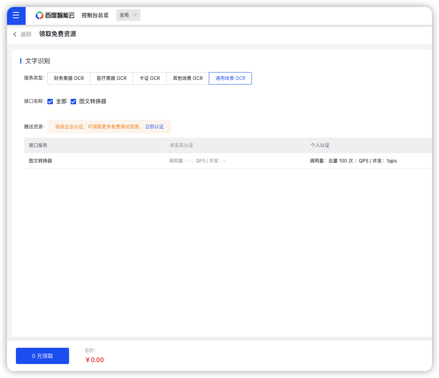Image resolution: width=439 pixels, height=378 pixels.
Task: Click the 未实名认证 column header
Action: tap(181, 145)
